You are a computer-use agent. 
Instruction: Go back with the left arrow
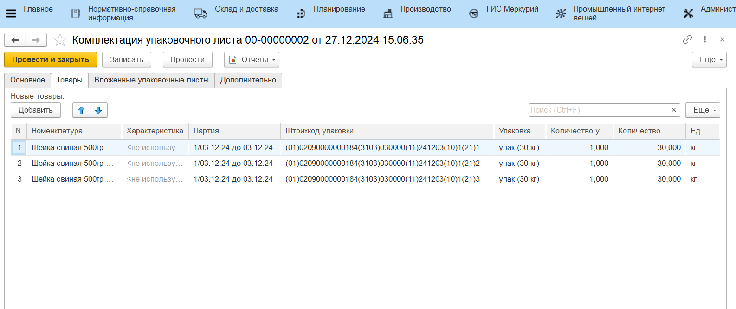click(x=15, y=40)
